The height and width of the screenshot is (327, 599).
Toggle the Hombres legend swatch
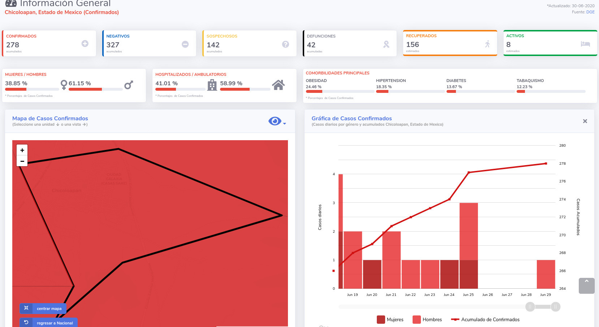pyautogui.click(x=417, y=319)
